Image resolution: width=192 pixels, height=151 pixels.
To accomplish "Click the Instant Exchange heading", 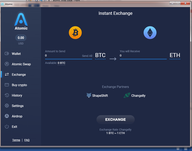I will pyautogui.click(x=115, y=13).
